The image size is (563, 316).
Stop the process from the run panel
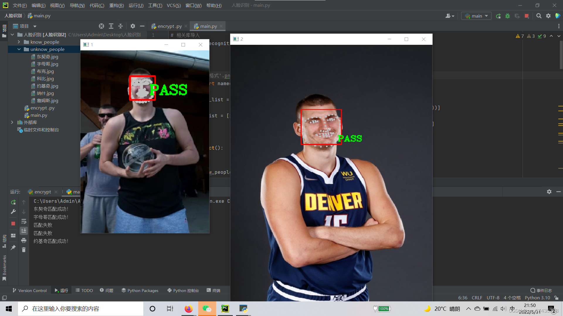13,224
